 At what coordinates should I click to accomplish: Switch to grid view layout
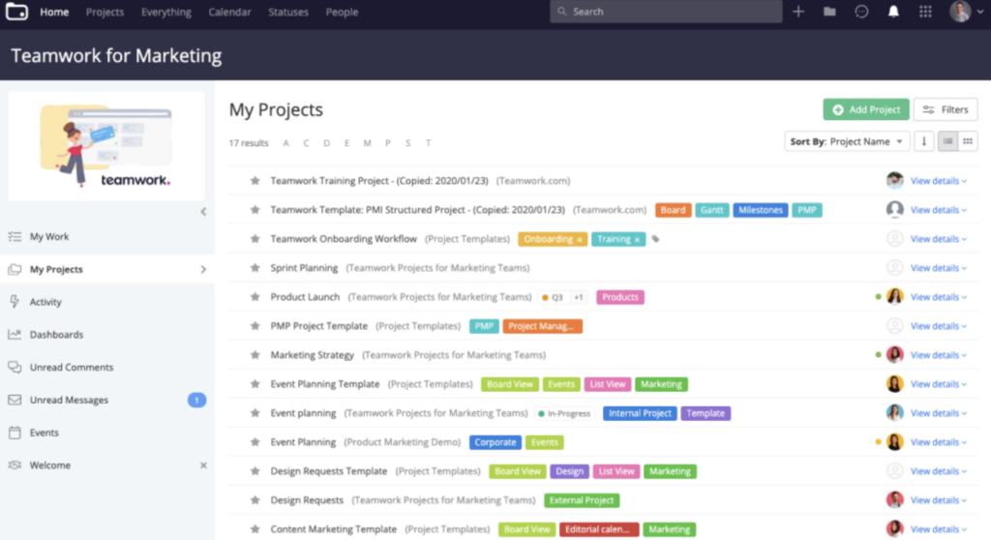tap(968, 141)
